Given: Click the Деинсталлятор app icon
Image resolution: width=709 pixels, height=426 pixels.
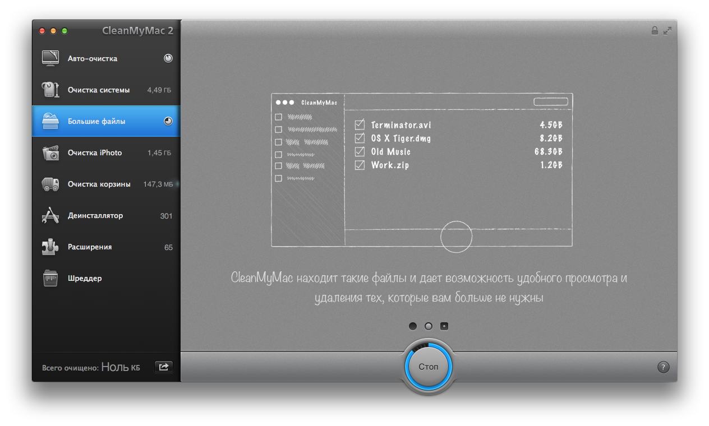Looking at the screenshot, I should pos(50,215).
